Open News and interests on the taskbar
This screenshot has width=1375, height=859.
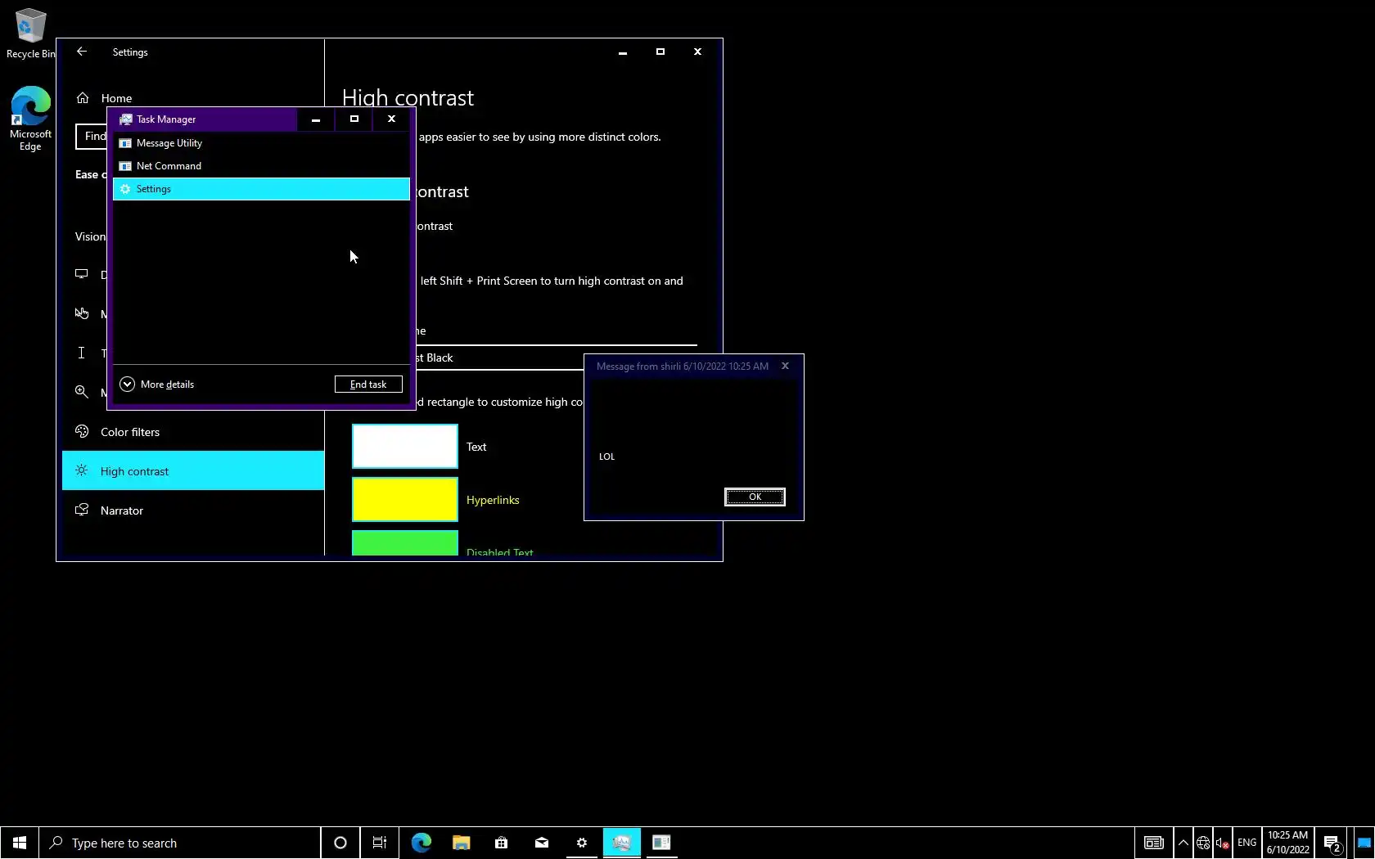pos(1154,843)
